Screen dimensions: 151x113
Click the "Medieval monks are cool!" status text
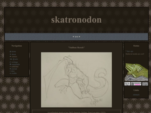(135, 54)
